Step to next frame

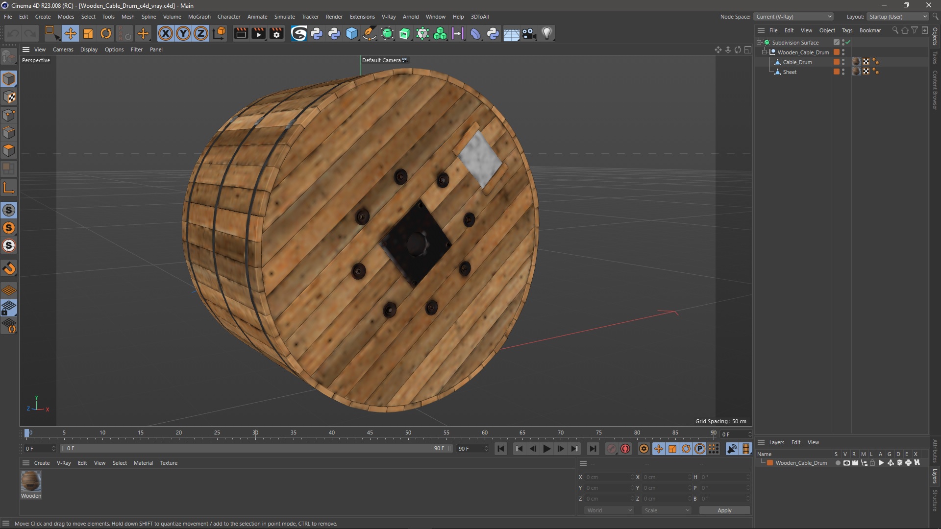[561, 449]
